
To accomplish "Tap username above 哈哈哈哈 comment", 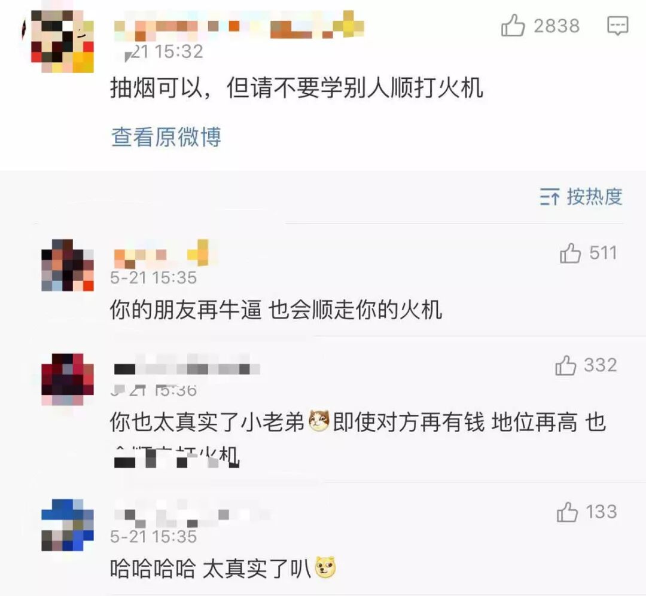I will pyautogui.click(x=191, y=514).
